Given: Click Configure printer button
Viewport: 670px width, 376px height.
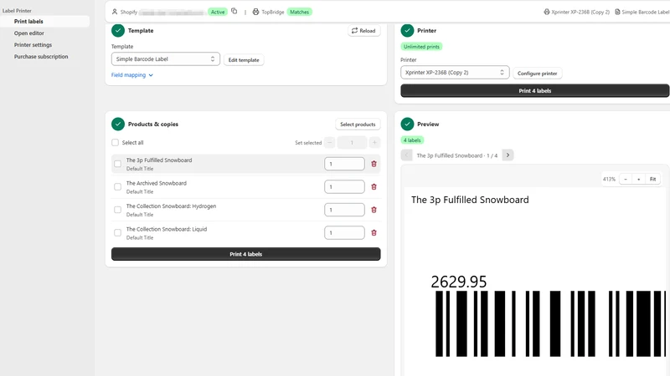Looking at the screenshot, I should point(537,74).
